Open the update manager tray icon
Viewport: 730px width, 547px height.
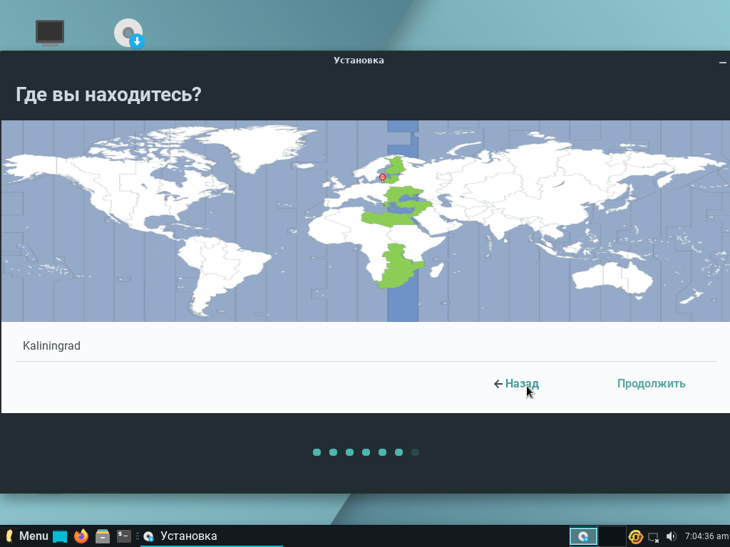[635, 537]
